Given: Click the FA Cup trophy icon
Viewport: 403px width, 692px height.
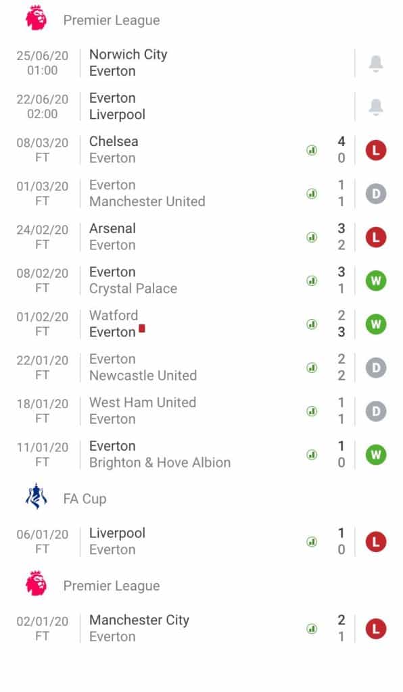Looking at the screenshot, I should tap(34, 497).
